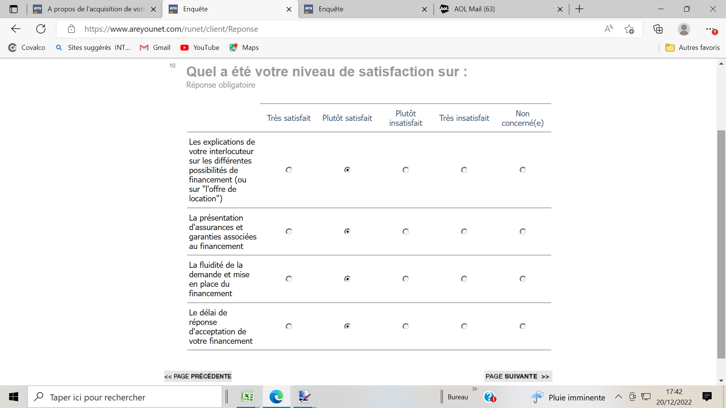Click the browser refresh icon
Image resolution: width=726 pixels, height=408 pixels.
tap(41, 29)
